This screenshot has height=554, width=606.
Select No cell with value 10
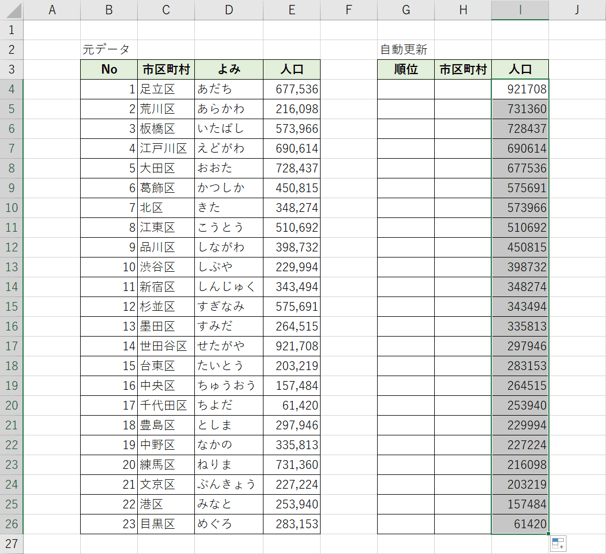click(109, 267)
